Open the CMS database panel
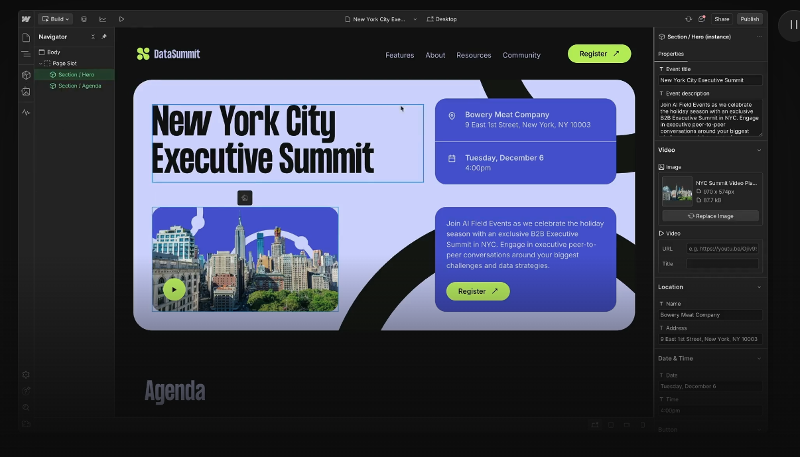This screenshot has height=457, width=800. click(x=84, y=19)
